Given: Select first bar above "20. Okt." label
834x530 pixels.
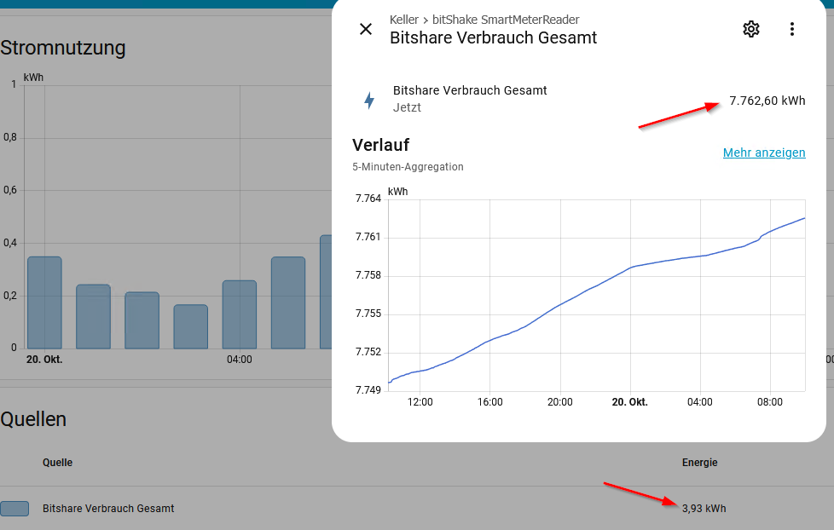Looking at the screenshot, I should 44,302.
